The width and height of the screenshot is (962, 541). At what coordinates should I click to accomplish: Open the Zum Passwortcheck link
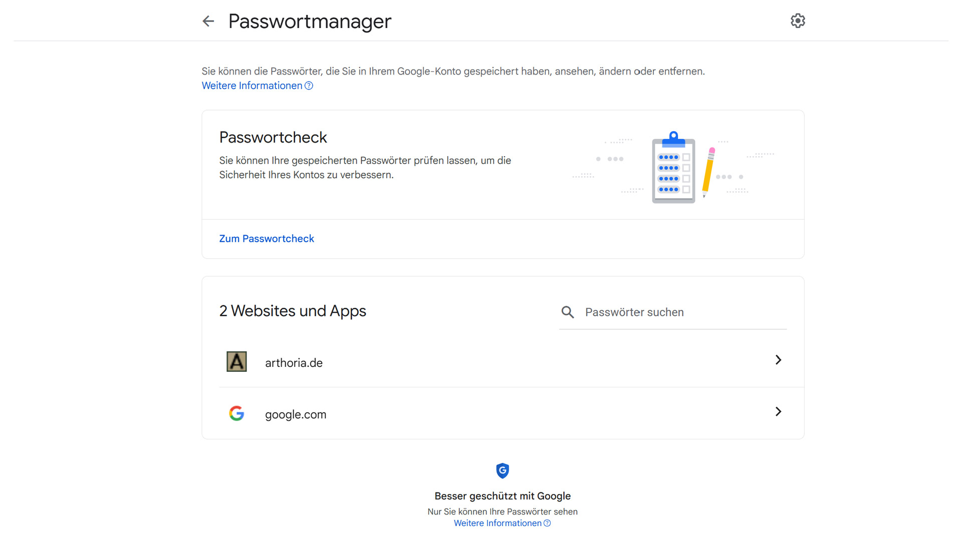pyautogui.click(x=267, y=239)
